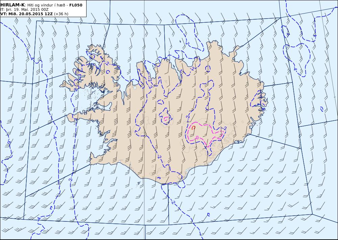
Task: Click the '(+36 h)' forecast offset text
Action: (61, 14)
